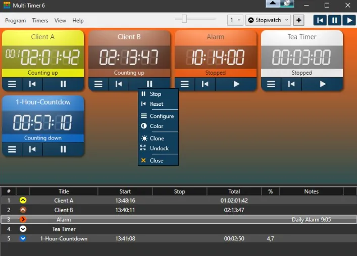
Task: Sort by the Start column header
Action: 125,191
